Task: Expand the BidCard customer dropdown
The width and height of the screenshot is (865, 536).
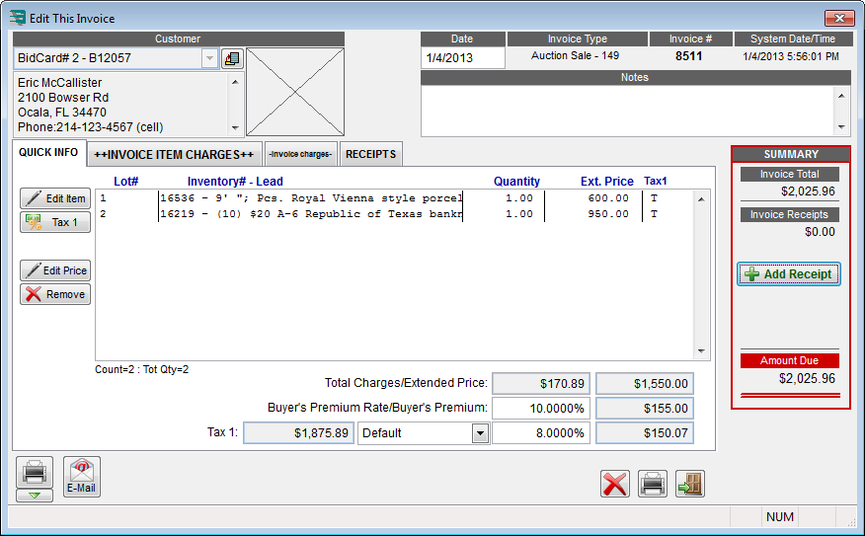Action: [209, 58]
